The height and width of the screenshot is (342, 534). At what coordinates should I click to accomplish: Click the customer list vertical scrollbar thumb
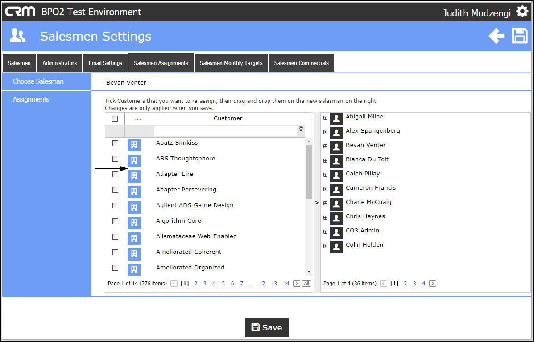pos(308,171)
